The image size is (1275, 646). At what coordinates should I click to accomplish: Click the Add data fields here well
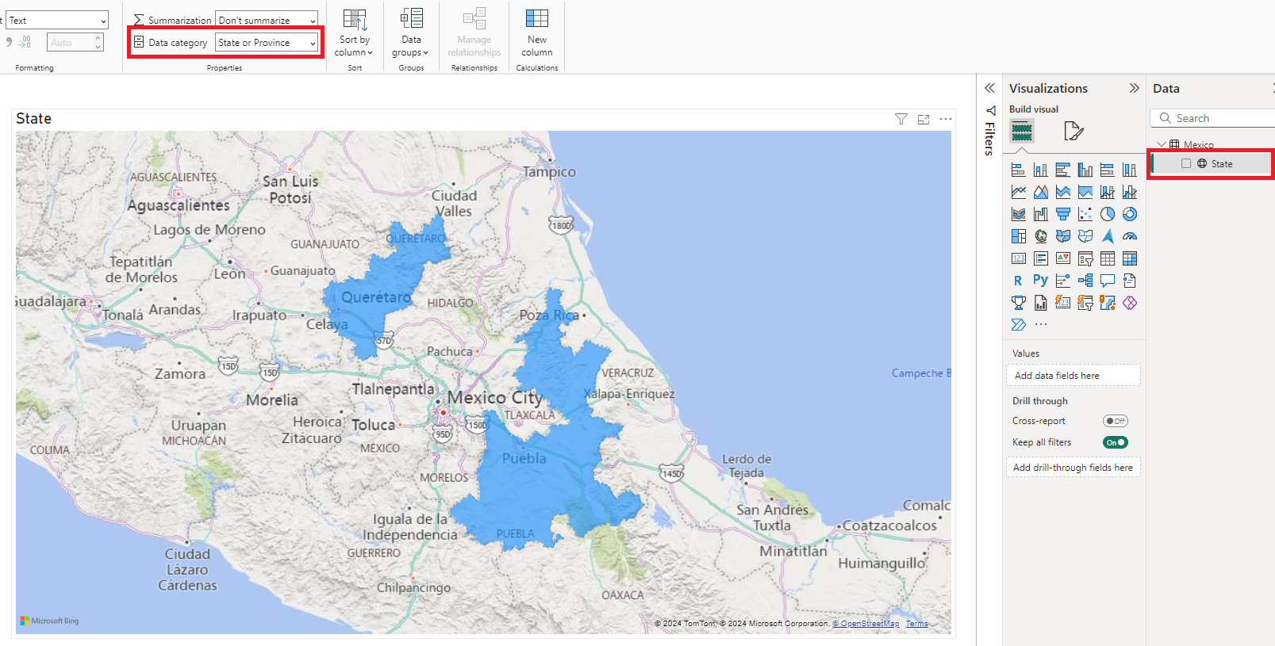(1073, 376)
